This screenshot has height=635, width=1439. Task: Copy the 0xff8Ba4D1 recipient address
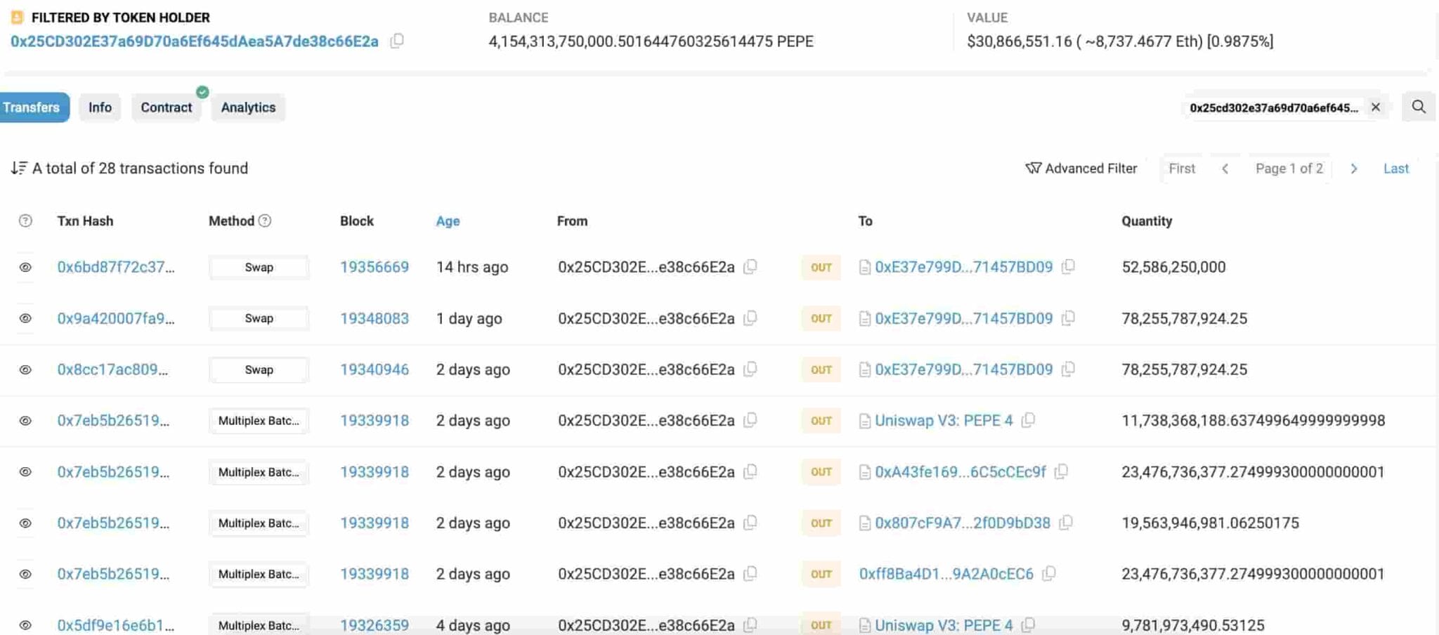pyautogui.click(x=1049, y=574)
